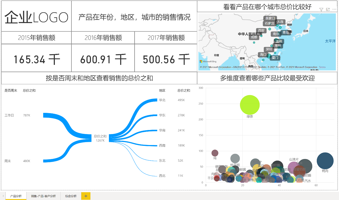Open the filter icon on the map visual
This screenshot has width=339, height=200.
[x=322, y=10]
